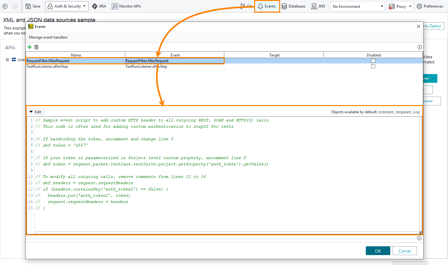
Task: Open the JIRA integration
Action: pos(99,6)
